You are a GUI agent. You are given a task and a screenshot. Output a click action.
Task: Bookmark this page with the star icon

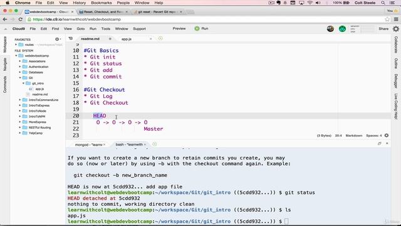387,19
